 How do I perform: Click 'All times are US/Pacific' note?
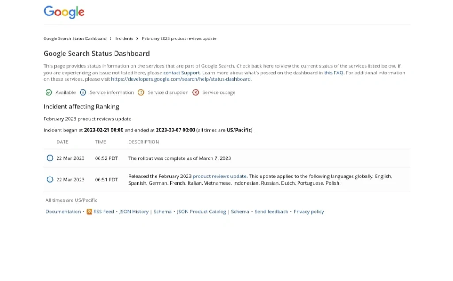(x=71, y=200)
